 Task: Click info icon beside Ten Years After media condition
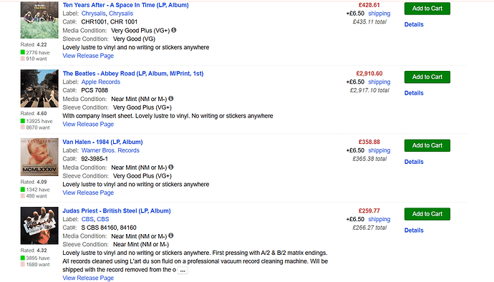(173, 30)
